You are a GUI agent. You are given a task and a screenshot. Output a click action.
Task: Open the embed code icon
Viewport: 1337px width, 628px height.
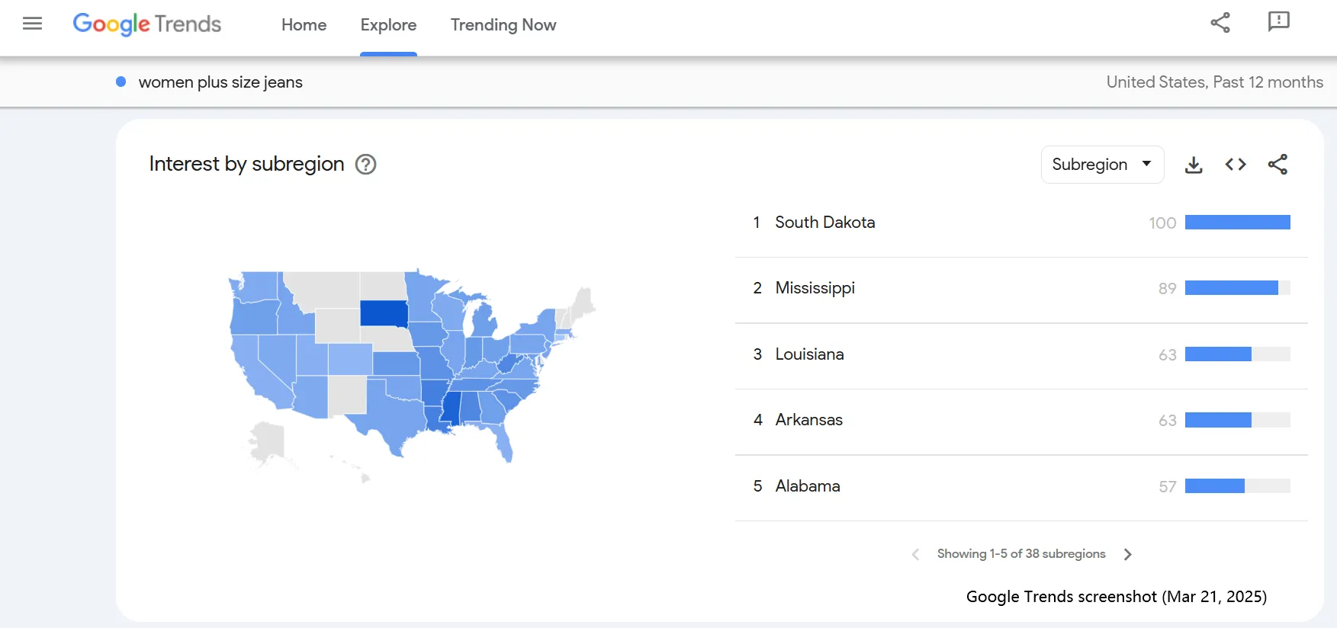1236,165
